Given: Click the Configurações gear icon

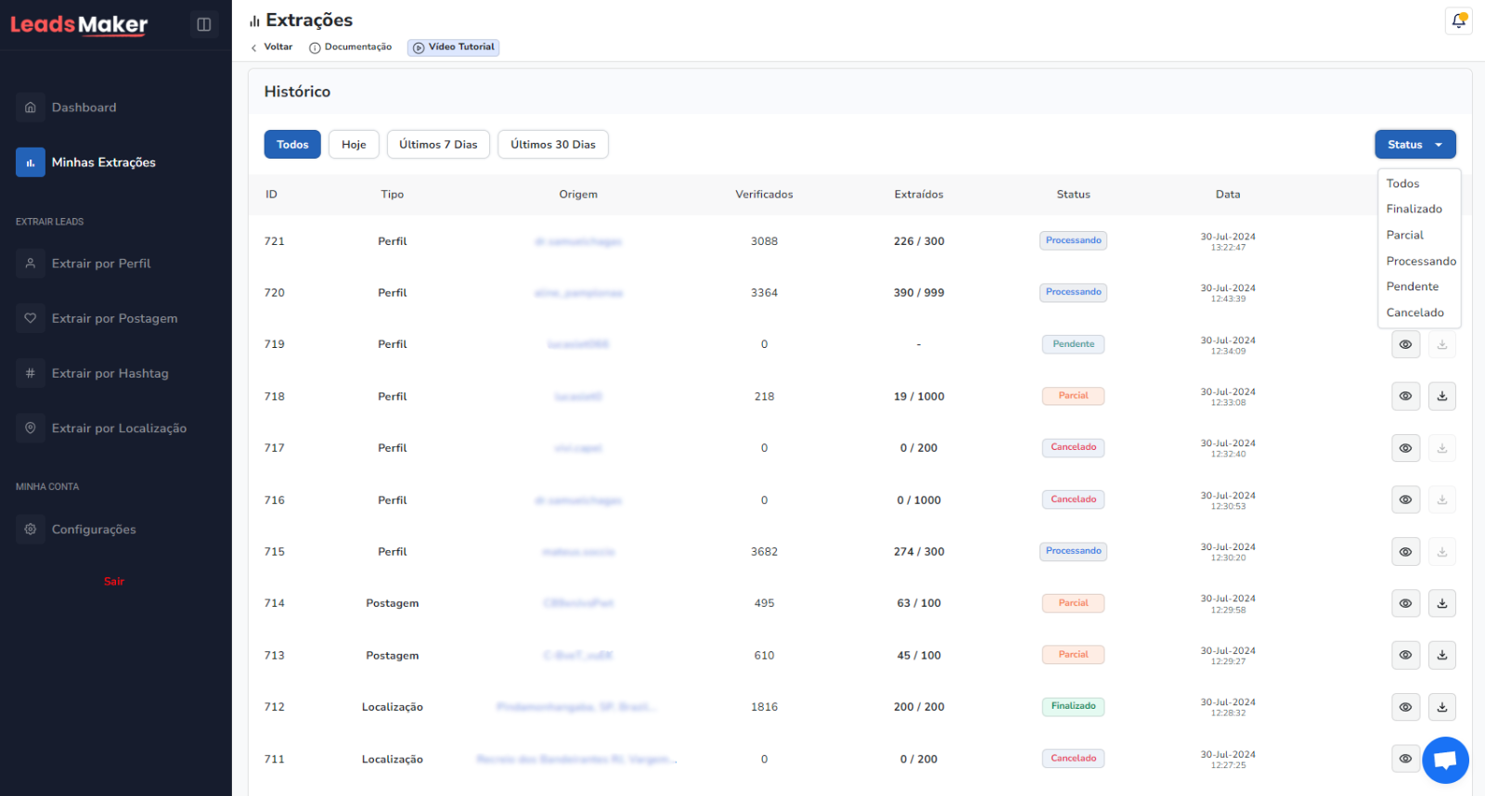Looking at the screenshot, I should coord(31,529).
